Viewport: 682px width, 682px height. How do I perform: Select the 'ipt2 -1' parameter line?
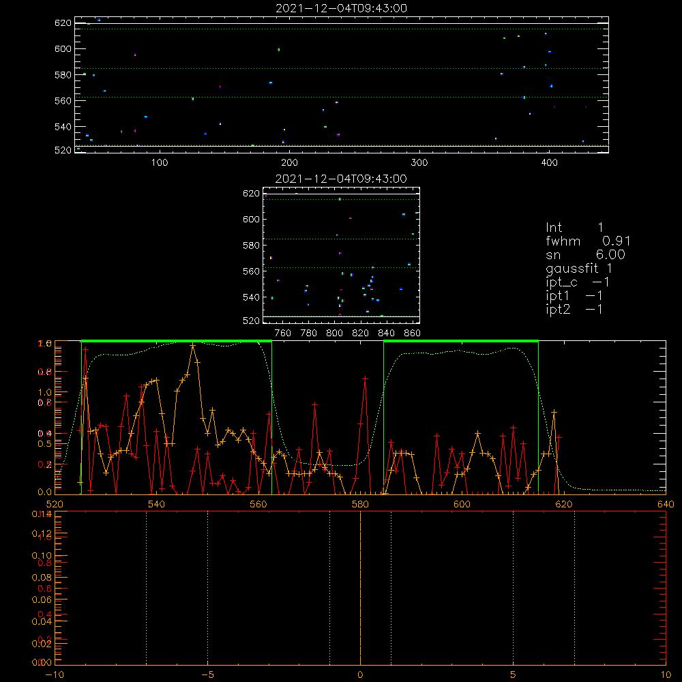[574, 309]
